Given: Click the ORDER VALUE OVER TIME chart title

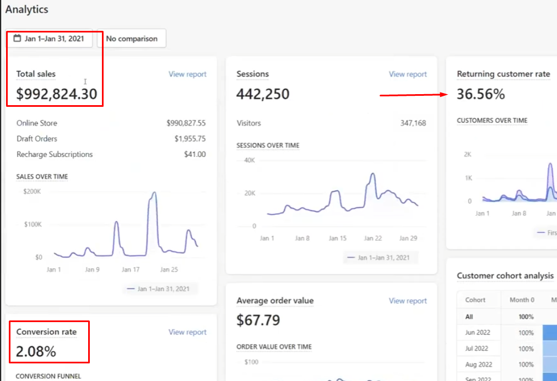Looking at the screenshot, I should coord(274,346).
